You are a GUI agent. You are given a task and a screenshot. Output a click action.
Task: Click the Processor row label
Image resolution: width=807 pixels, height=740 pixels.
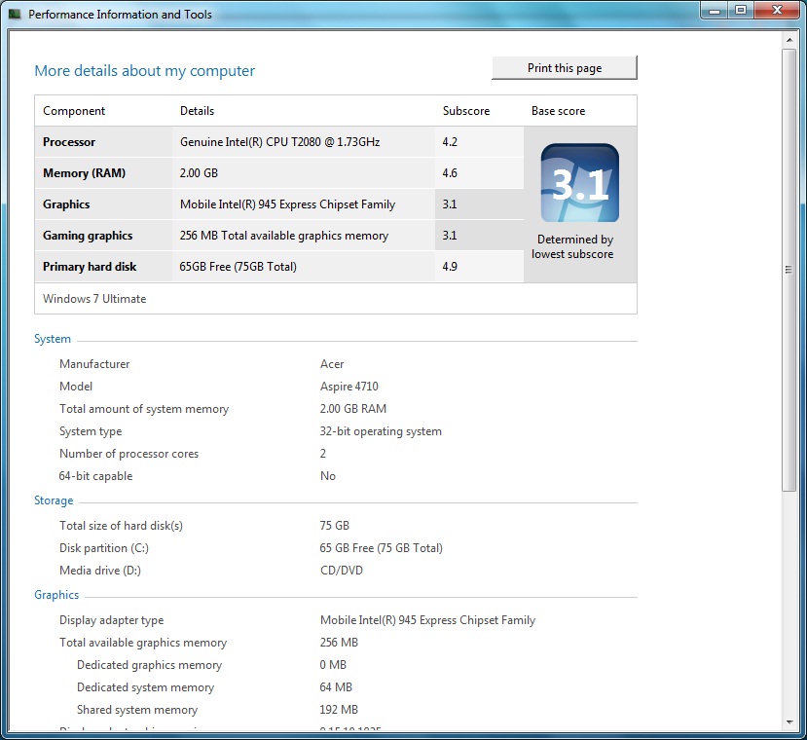click(x=69, y=142)
